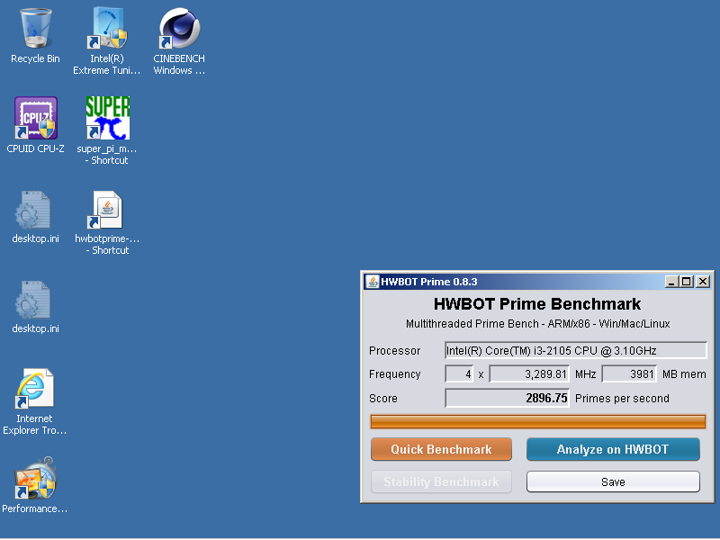720x540 pixels.
Task: Click the disabled Stability Benchmark button
Action: [441, 481]
